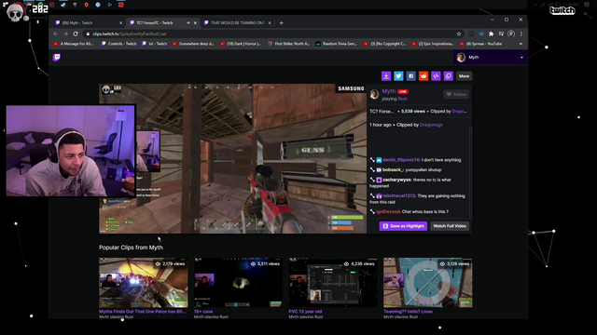Open the Chrome profile avatar icon
This screenshot has width=597, height=335.
click(x=511, y=33)
